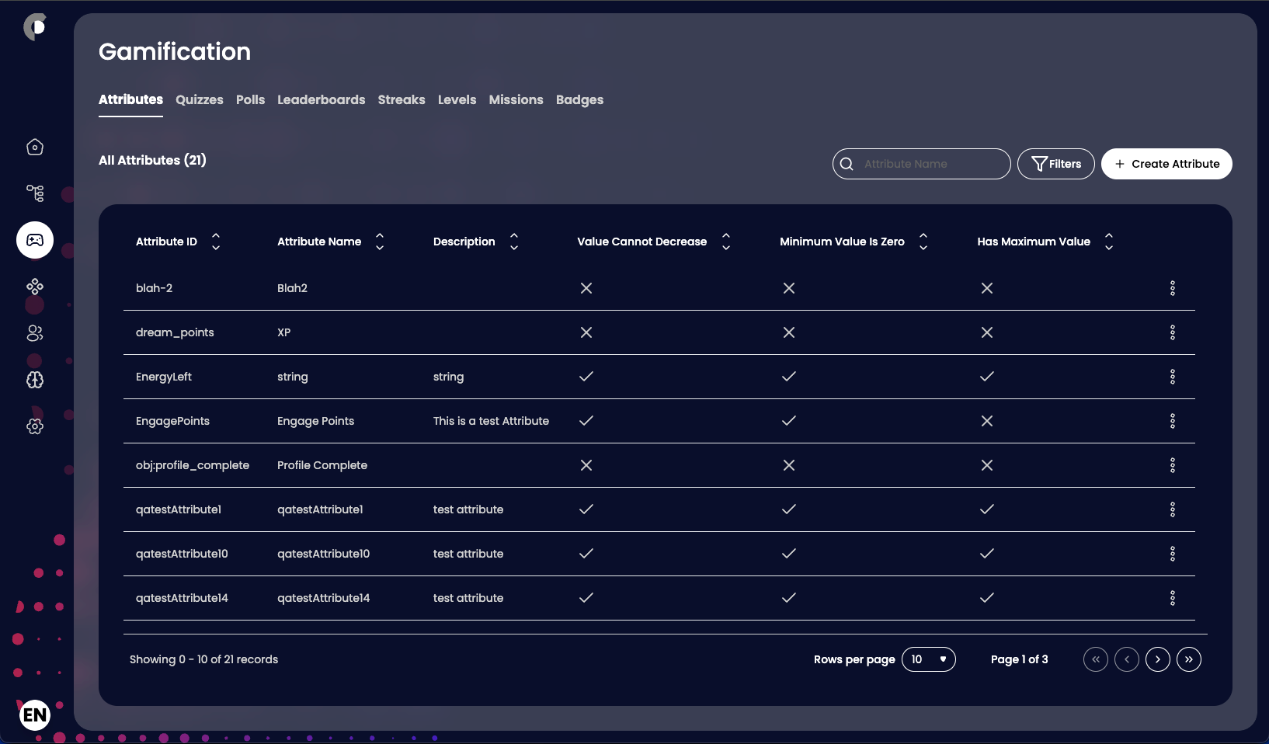The height and width of the screenshot is (744, 1269).
Task: Open the actions menu for Blah2 attribute
Action: (1172, 288)
